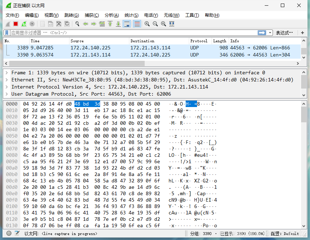This screenshot has height=240, width=310.
Task: Open the display filter bookmark icon
Action: click(7, 33)
